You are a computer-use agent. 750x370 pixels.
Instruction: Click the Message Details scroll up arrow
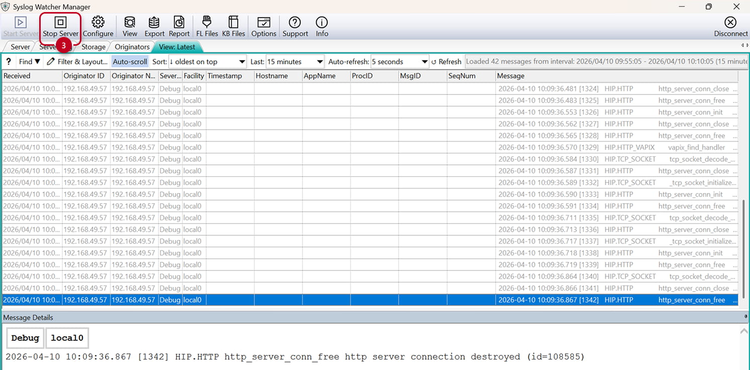[744, 331]
